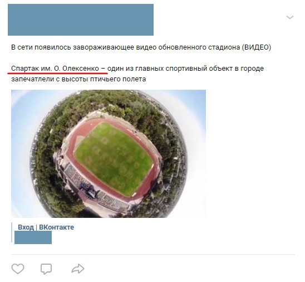The image size is (305, 282).
Task: Click the '(ВИДЕО)' label in the headline
Action: (x=257, y=47)
